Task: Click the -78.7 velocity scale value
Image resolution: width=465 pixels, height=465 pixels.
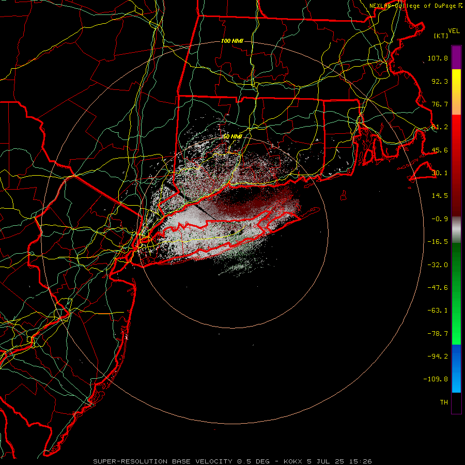Action: [438, 334]
